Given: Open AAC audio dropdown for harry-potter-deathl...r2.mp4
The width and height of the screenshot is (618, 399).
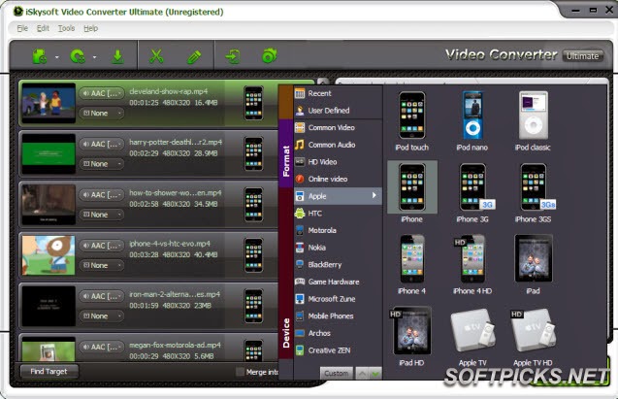Looking at the screenshot, I should click(x=102, y=145).
